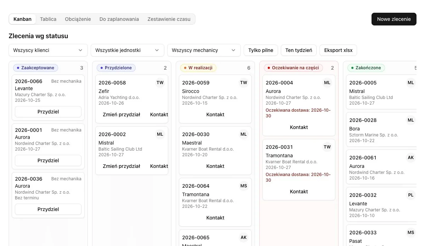Open the Zestawienie czasu tab

tap(169, 19)
